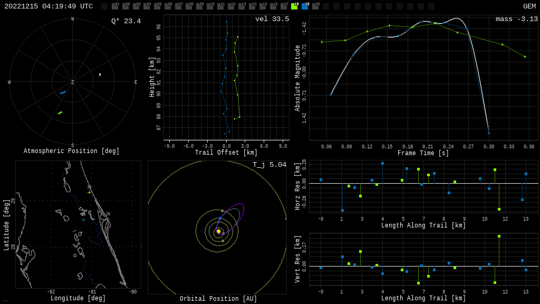Click the UTC timestamp at top left
The width and height of the screenshot is (540, 304).
[x=49, y=6]
